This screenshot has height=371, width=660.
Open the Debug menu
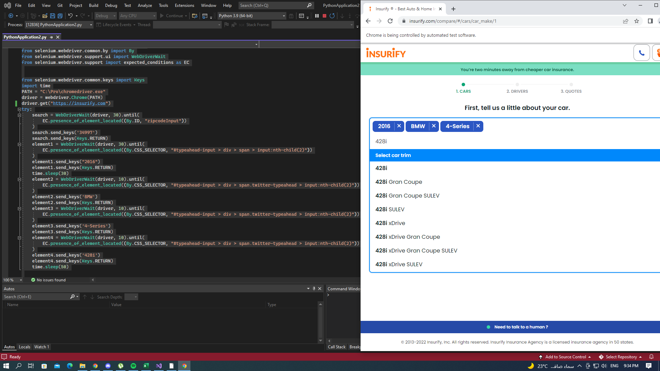point(111,5)
